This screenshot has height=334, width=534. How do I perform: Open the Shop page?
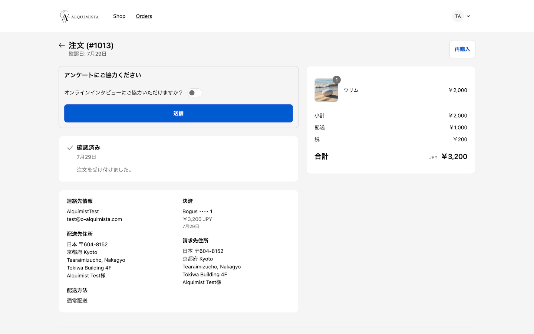click(119, 16)
